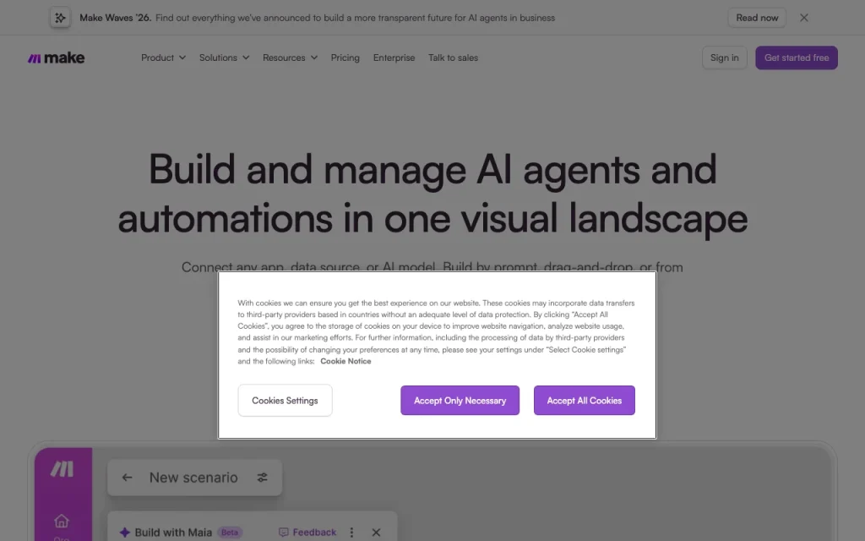865x541 pixels.
Task: Choose Accept Only Necessary cookies
Action: (x=460, y=400)
